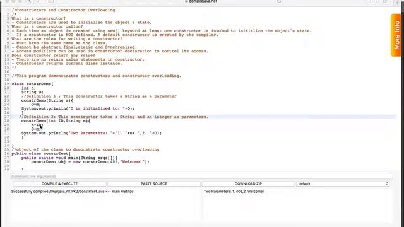The image size is (404, 227).
Task: Place cursor on 'int n;' line
Action: (28, 88)
